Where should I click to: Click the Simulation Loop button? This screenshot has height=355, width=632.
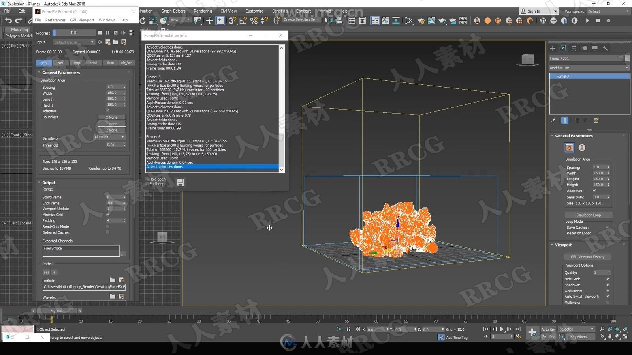pyautogui.click(x=589, y=215)
